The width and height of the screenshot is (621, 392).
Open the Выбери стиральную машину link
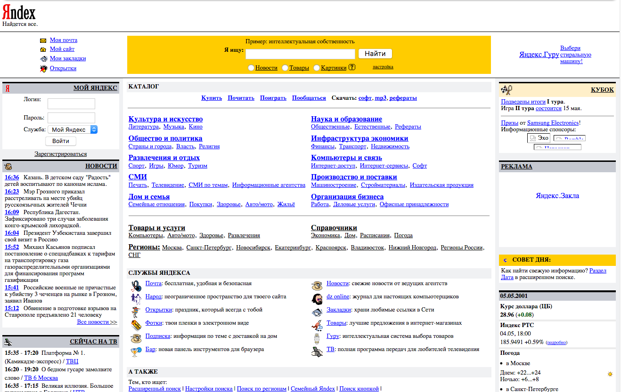[x=576, y=55]
